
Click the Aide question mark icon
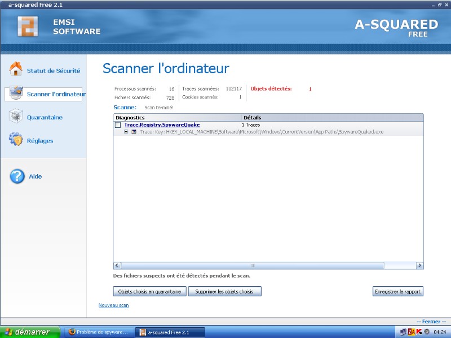click(17, 176)
